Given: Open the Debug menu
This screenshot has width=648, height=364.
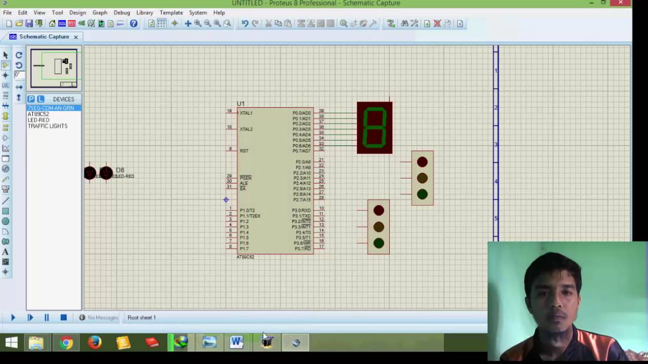Looking at the screenshot, I should [x=121, y=13].
